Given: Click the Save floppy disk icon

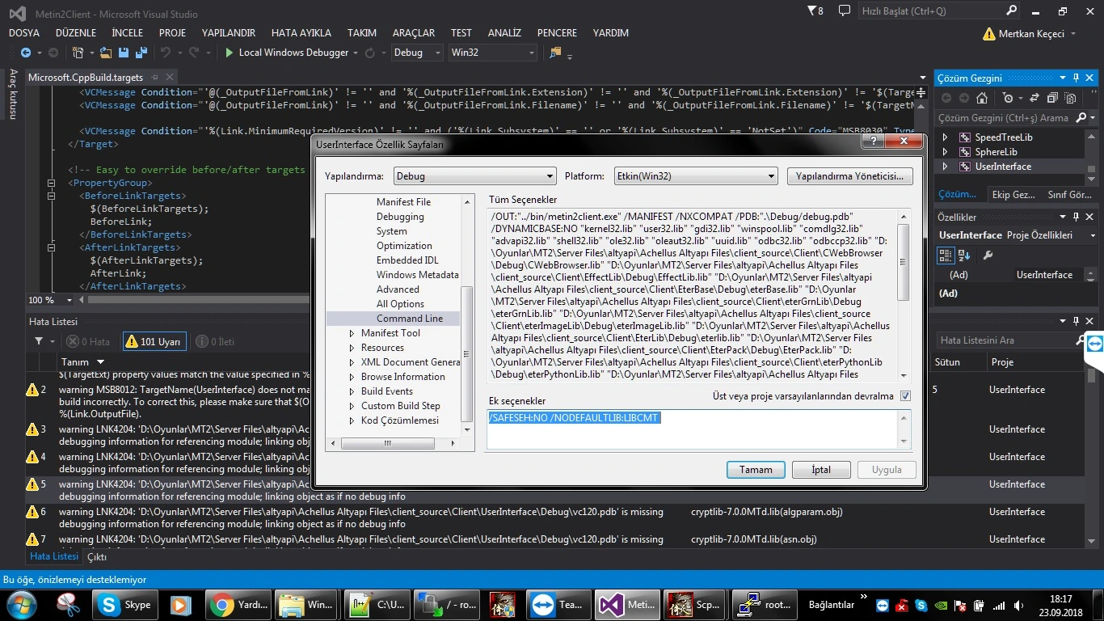Looking at the screenshot, I should (123, 53).
